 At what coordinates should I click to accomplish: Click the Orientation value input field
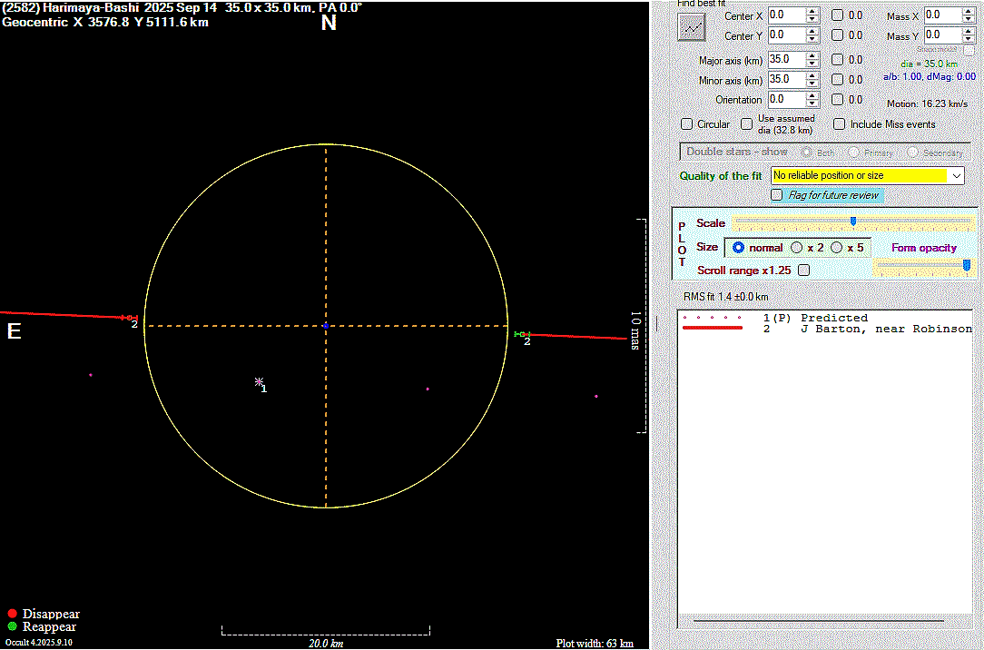tap(785, 100)
